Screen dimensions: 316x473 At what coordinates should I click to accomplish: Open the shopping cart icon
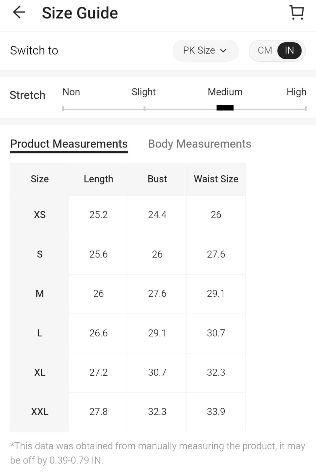point(297,12)
